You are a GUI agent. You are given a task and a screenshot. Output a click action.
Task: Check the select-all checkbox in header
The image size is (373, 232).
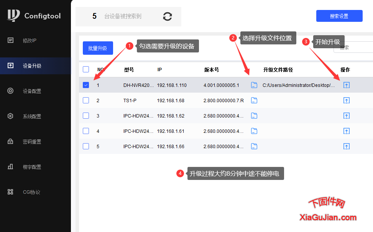point(86,70)
